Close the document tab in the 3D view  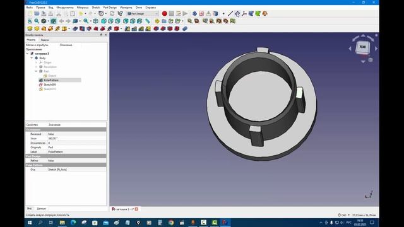pyautogui.click(x=136, y=209)
